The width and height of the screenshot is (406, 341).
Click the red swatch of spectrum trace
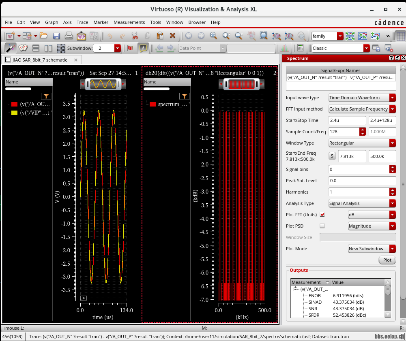153,104
